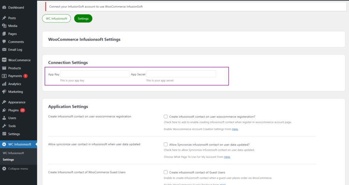Focus the App Secret input field
This screenshot has height=185, width=349.
[181, 74]
